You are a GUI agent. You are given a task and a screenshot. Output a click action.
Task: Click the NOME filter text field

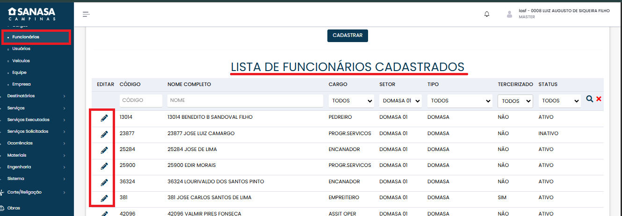[x=245, y=101]
